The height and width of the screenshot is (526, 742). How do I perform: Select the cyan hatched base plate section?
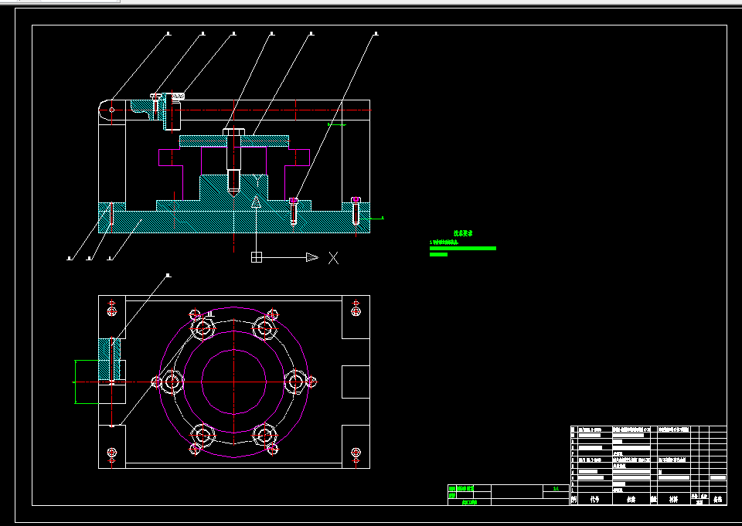click(233, 222)
